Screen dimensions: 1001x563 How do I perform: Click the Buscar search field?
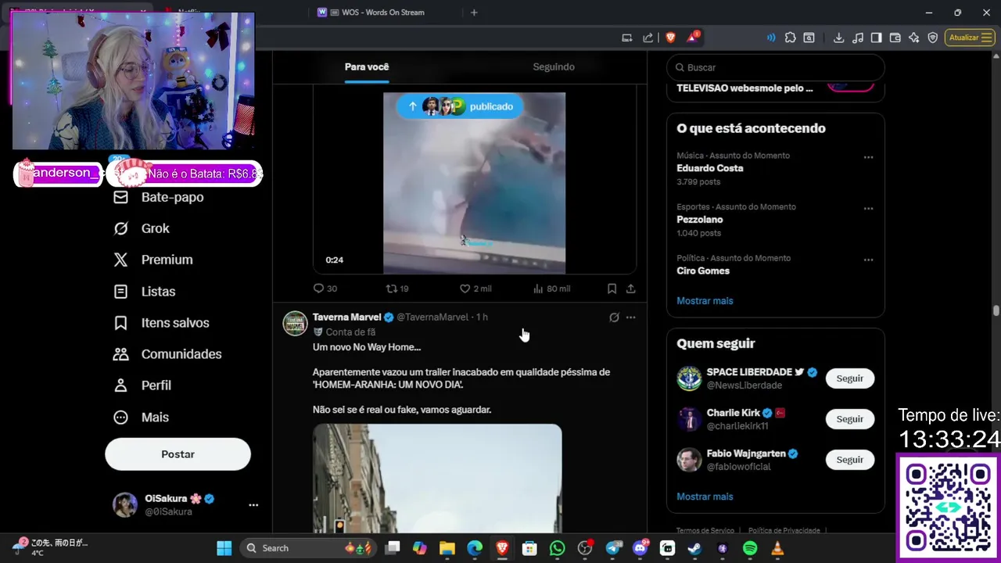tap(776, 67)
